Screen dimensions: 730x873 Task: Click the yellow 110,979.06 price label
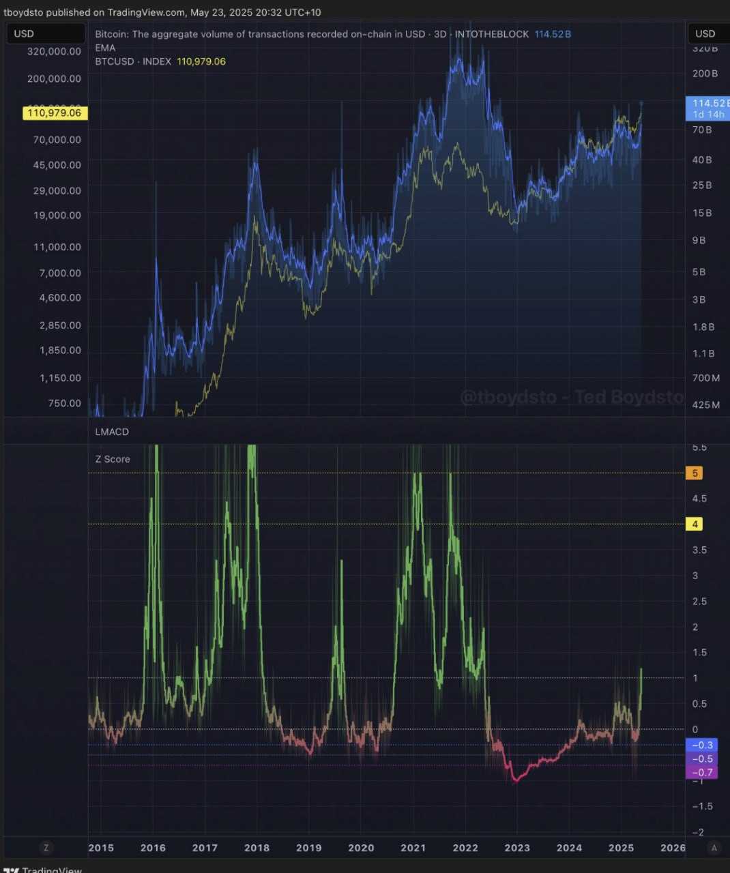pos(55,113)
